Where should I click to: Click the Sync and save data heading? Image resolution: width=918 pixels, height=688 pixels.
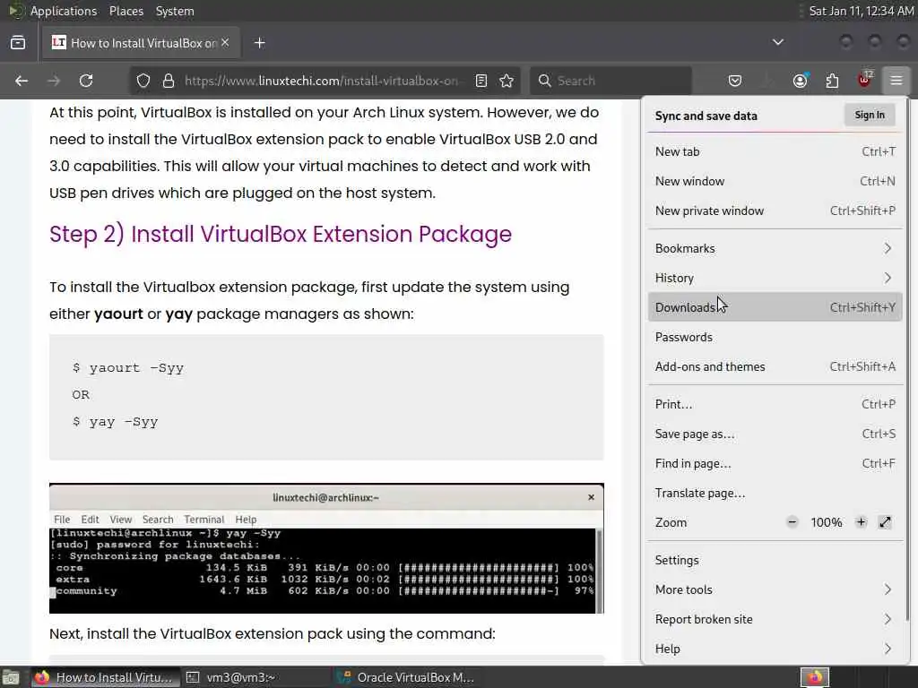tap(706, 116)
